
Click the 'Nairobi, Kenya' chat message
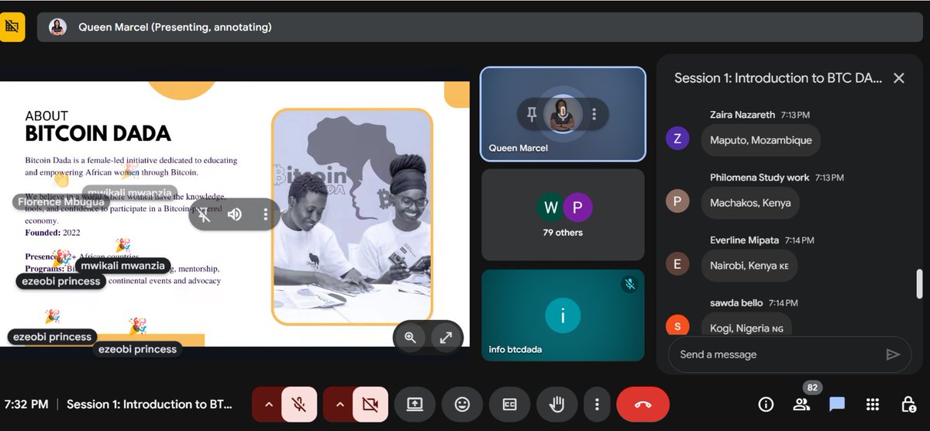[749, 266]
